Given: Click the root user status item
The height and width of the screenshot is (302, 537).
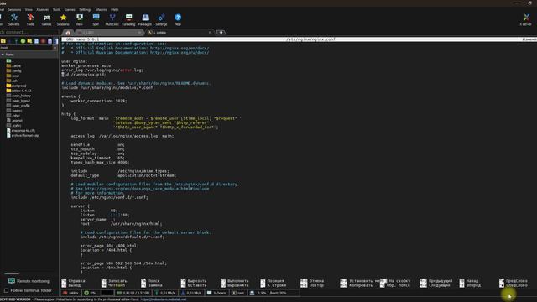Looking at the screenshot, I should [238, 293].
